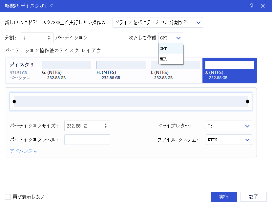This screenshot has height=207, width=272.
Task: Select the H: NTFS partition
Action: [x=121, y=70]
